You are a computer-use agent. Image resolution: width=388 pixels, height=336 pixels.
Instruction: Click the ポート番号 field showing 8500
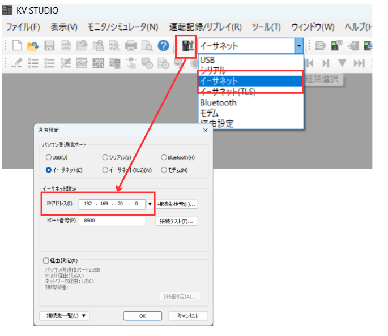pos(112,221)
